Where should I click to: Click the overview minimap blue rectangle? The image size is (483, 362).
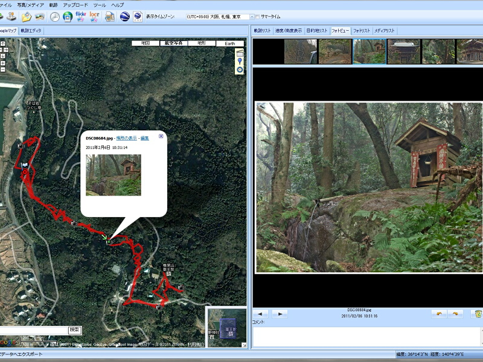228,329
